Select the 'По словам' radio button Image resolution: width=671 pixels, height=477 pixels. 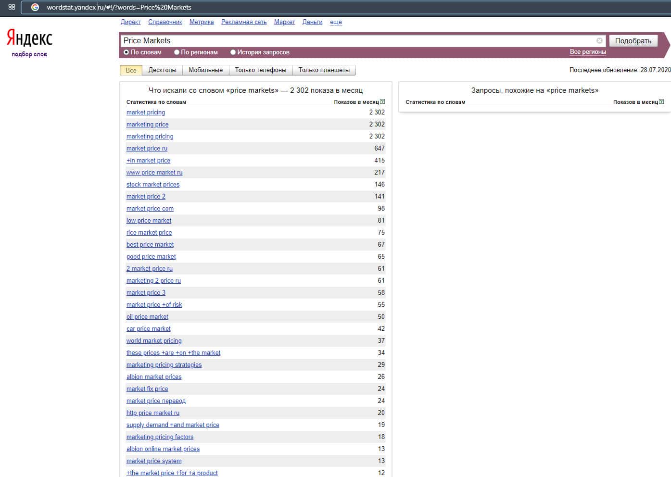click(x=127, y=52)
